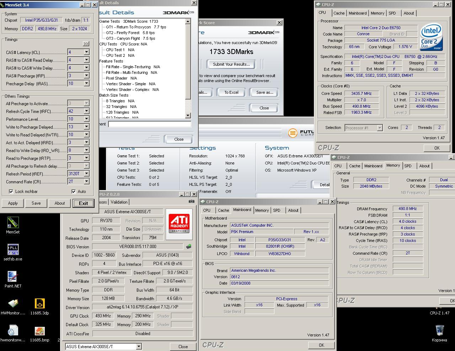The width and height of the screenshot is (455, 351).
Task: Click the MemSet title bar icon
Action: tap(2, 5)
